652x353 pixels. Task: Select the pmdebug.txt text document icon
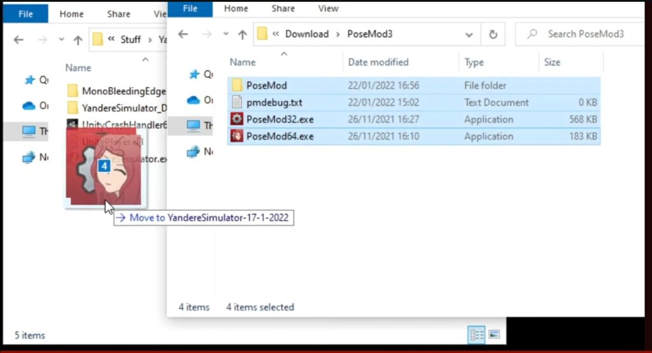point(237,102)
